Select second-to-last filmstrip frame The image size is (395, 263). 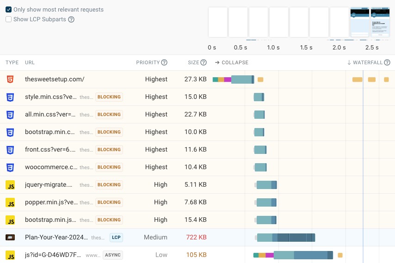click(x=360, y=22)
